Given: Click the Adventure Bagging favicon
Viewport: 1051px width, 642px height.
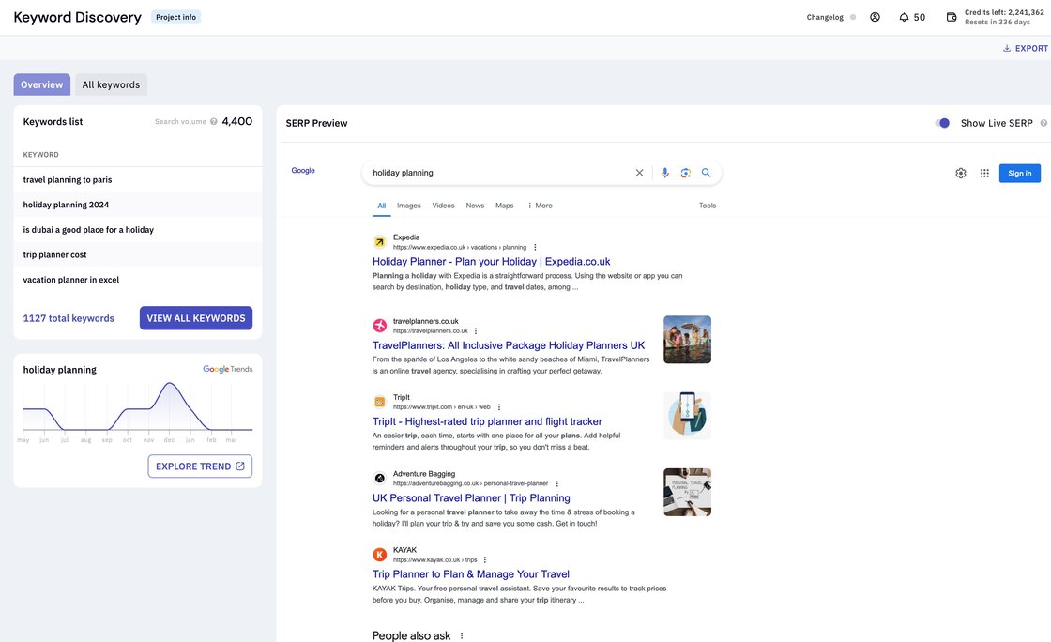Looking at the screenshot, I should [x=379, y=479].
